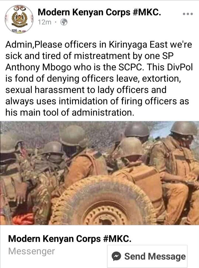Click the top-right soldier's helmet in photo

[184, 128]
